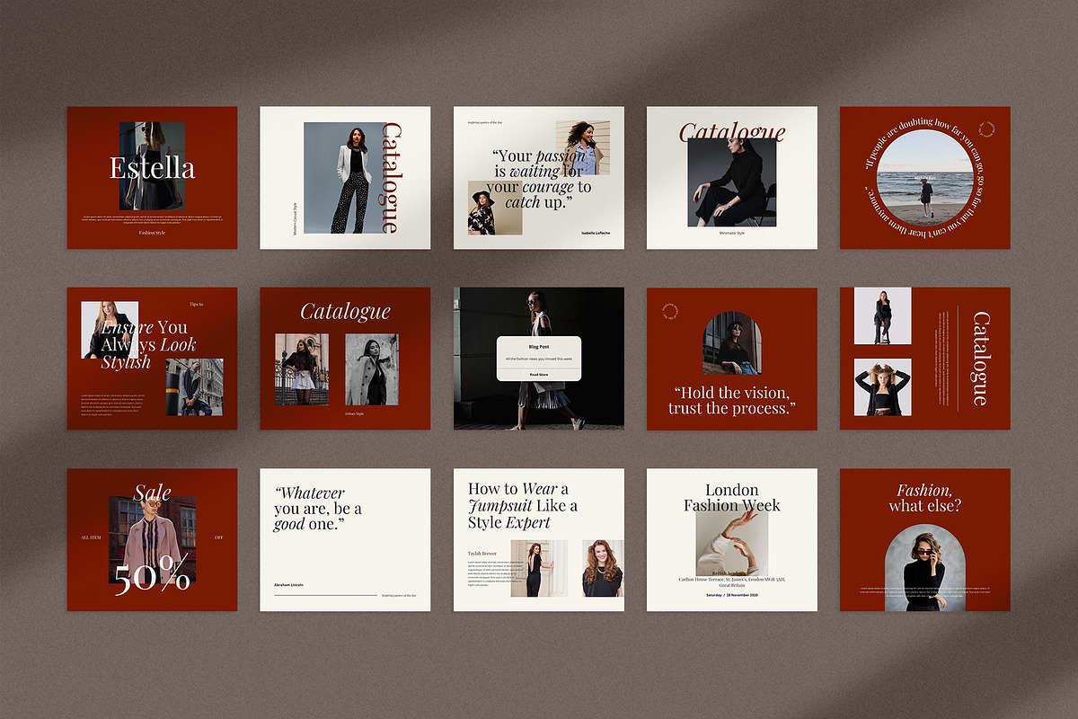Click the Read More button in the Blog Post card
Screen dimensions: 1078x719
[x=538, y=374]
